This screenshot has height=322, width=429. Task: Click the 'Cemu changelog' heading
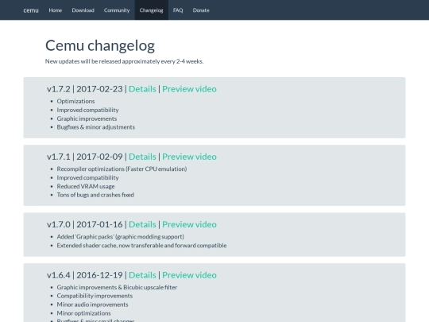tap(100, 46)
